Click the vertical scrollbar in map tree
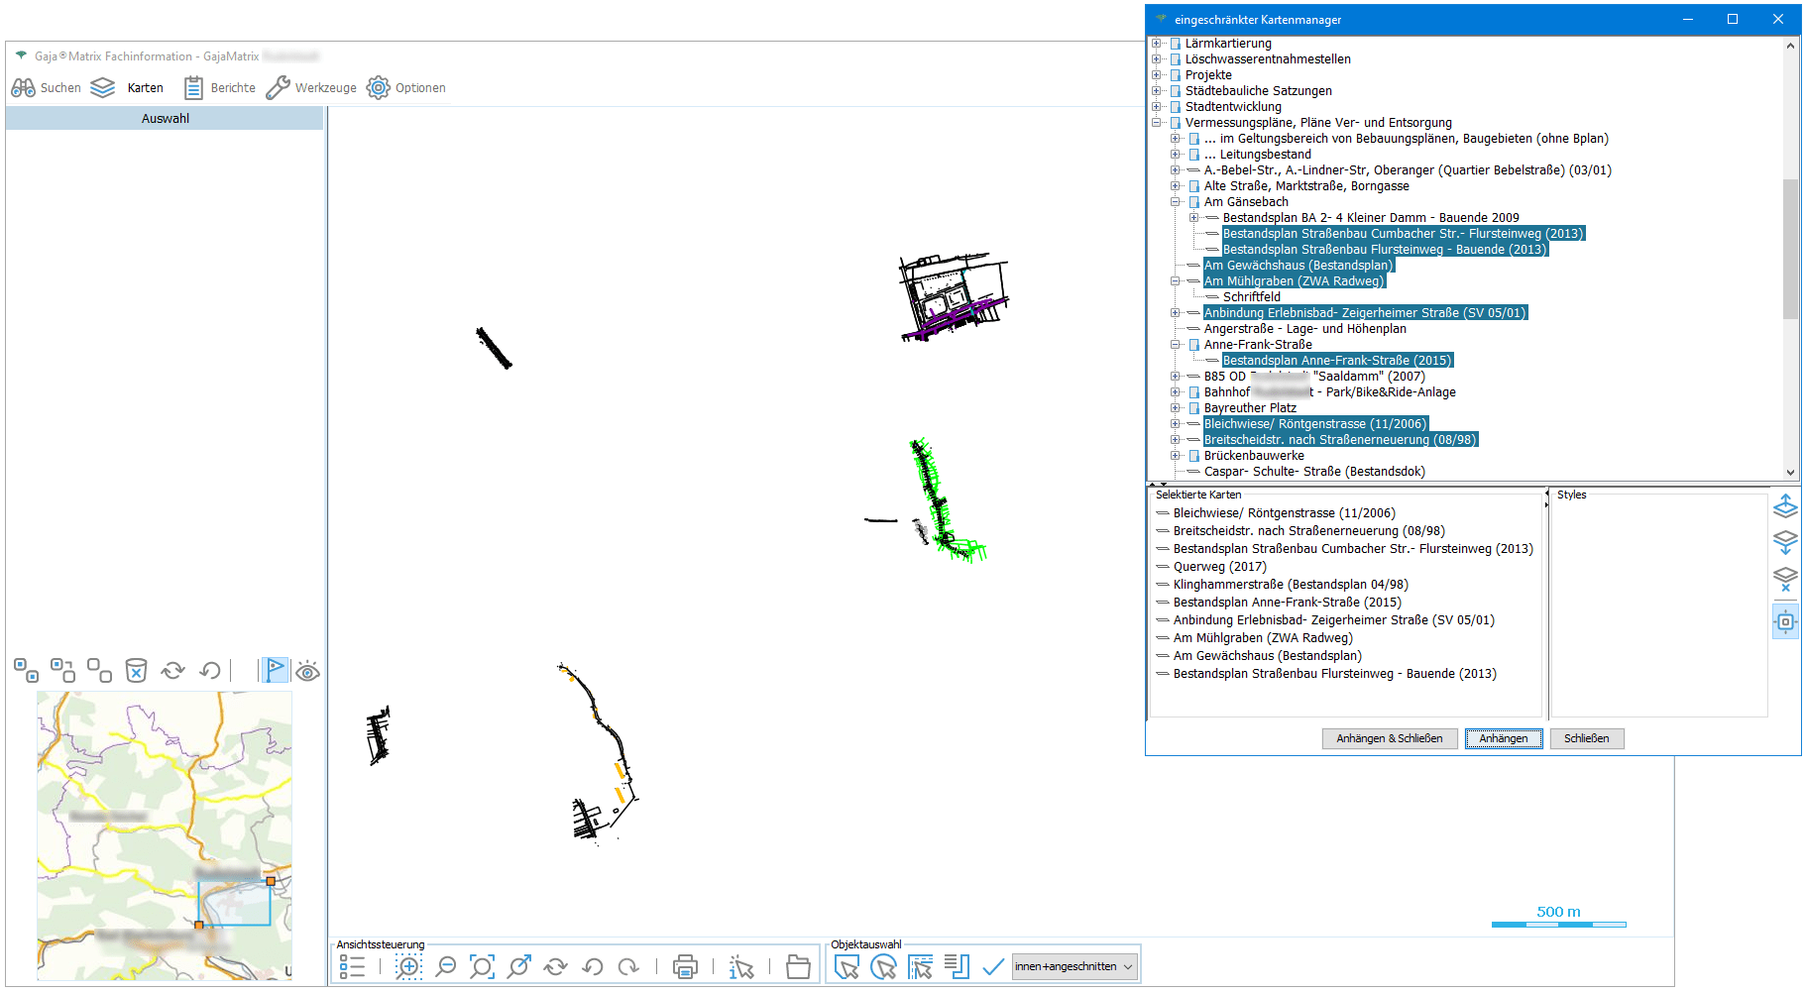The width and height of the screenshot is (1806, 993). pos(1790,248)
